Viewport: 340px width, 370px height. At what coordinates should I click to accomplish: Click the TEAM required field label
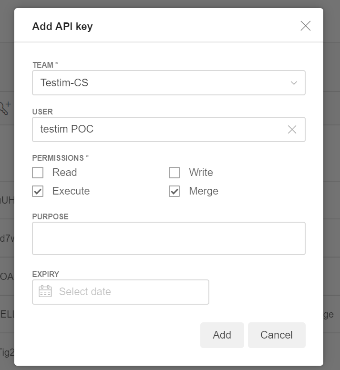coord(43,65)
